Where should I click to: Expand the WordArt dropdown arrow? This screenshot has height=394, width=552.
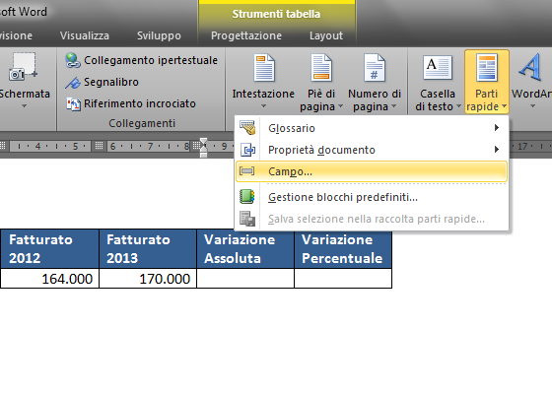click(x=532, y=106)
